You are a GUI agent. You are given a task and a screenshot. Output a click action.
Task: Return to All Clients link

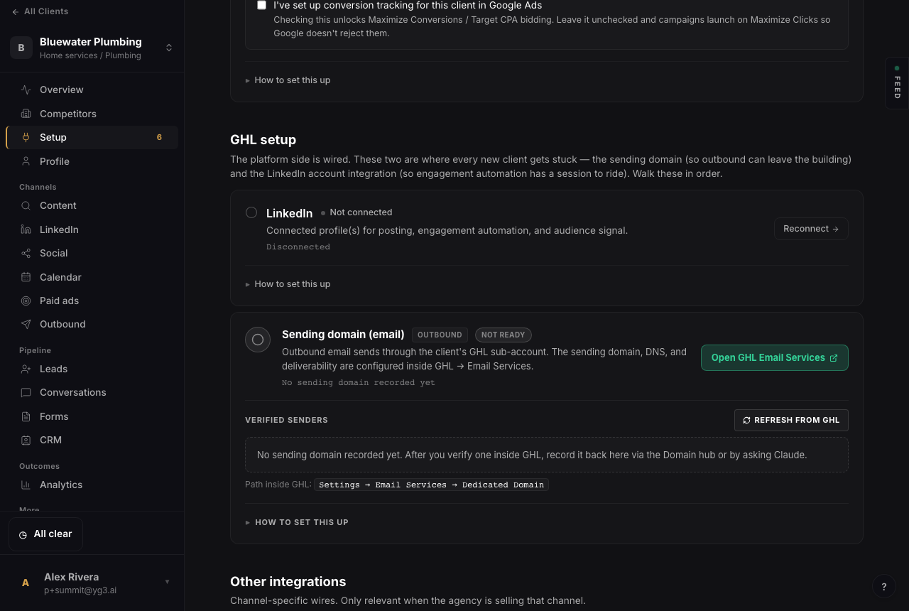(40, 11)
